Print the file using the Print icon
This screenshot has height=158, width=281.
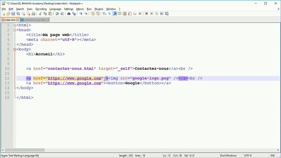click(x=33, y=14)
